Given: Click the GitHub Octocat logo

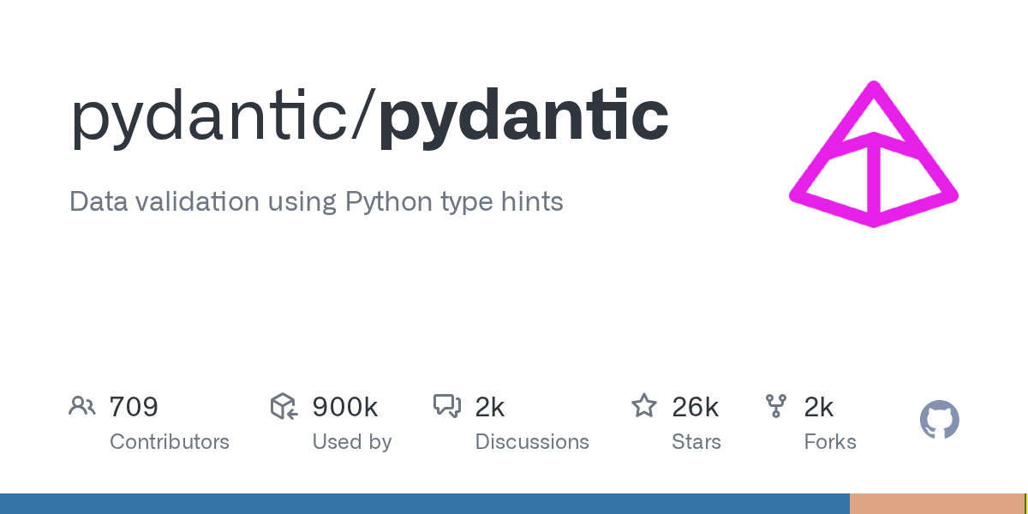Looking at the screenshot, I should [x=939, y=420].
